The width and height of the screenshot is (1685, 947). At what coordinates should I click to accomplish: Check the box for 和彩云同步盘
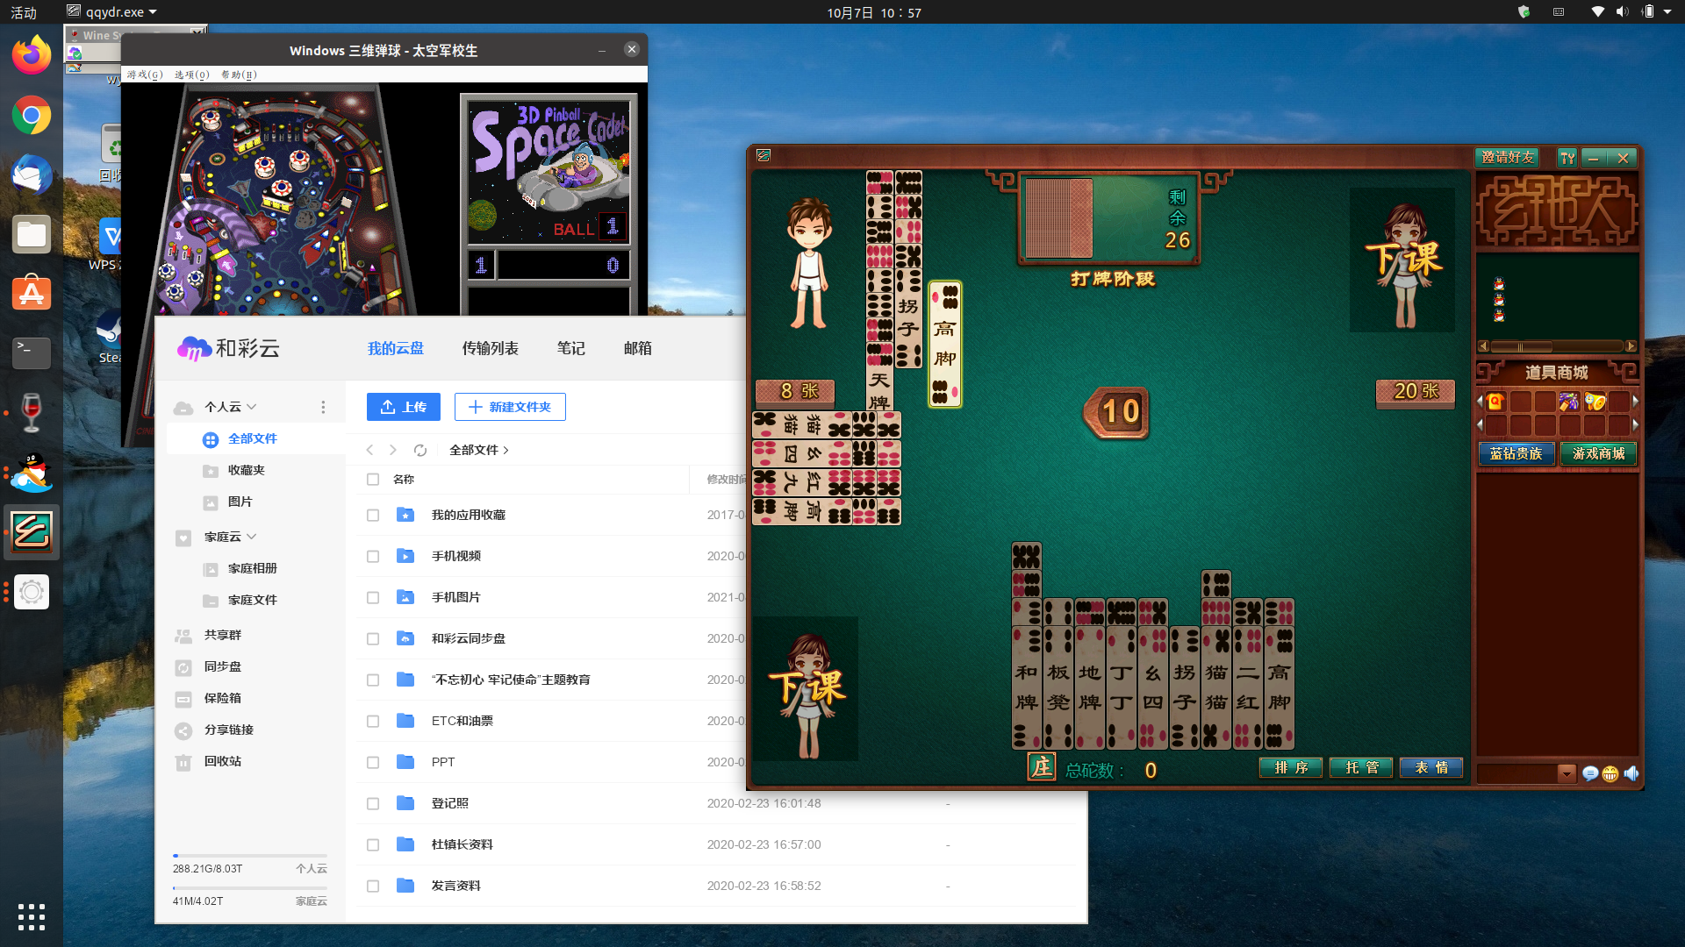coord(373,639)
